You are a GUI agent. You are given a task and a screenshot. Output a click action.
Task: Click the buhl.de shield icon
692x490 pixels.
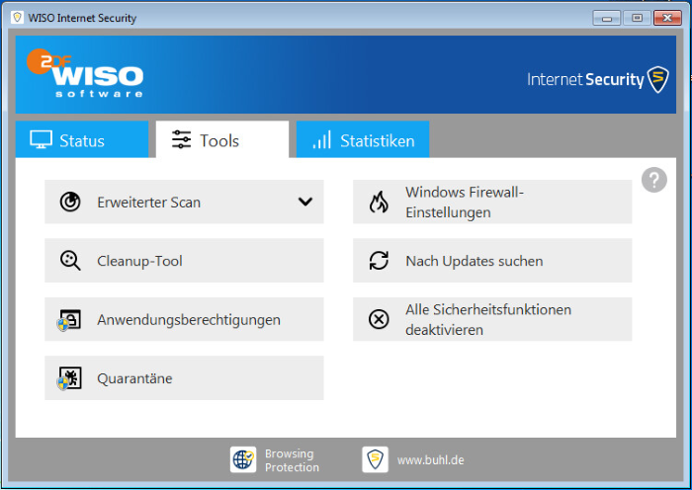tap(375, 459)
